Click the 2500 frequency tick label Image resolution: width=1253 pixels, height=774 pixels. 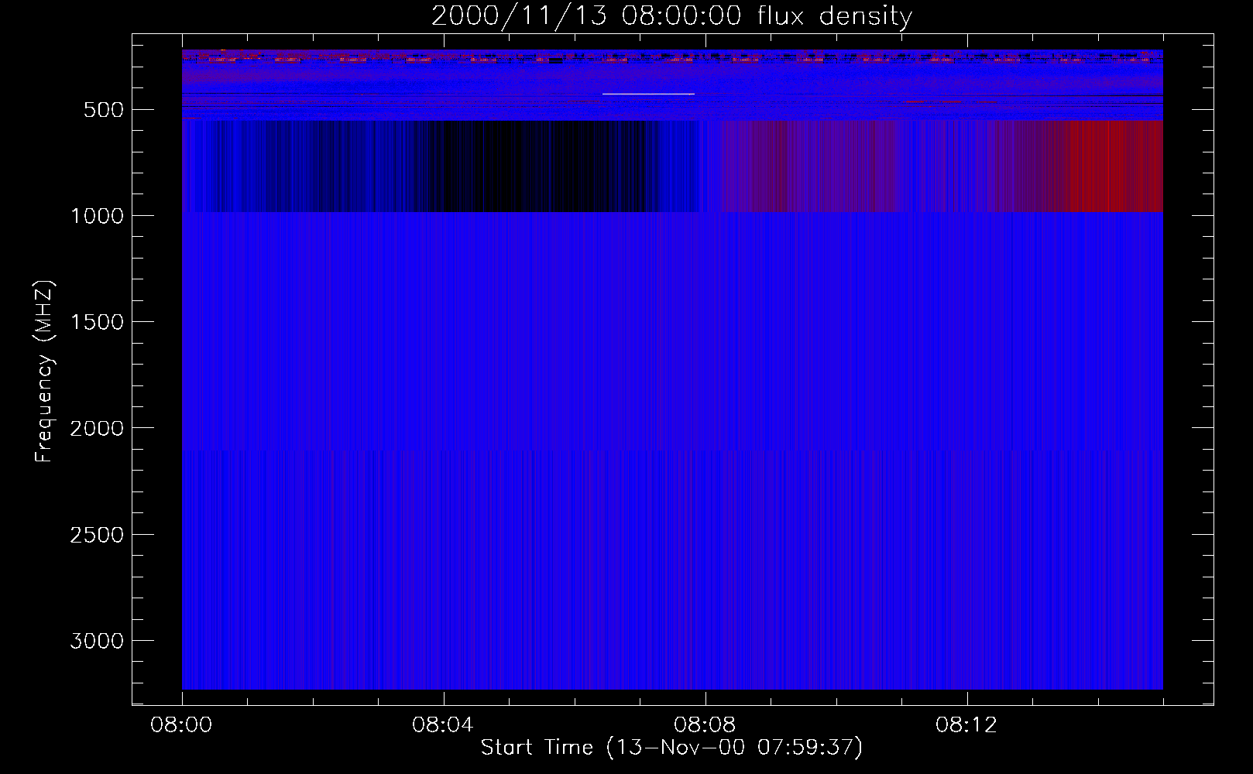[x=97, y=535]
